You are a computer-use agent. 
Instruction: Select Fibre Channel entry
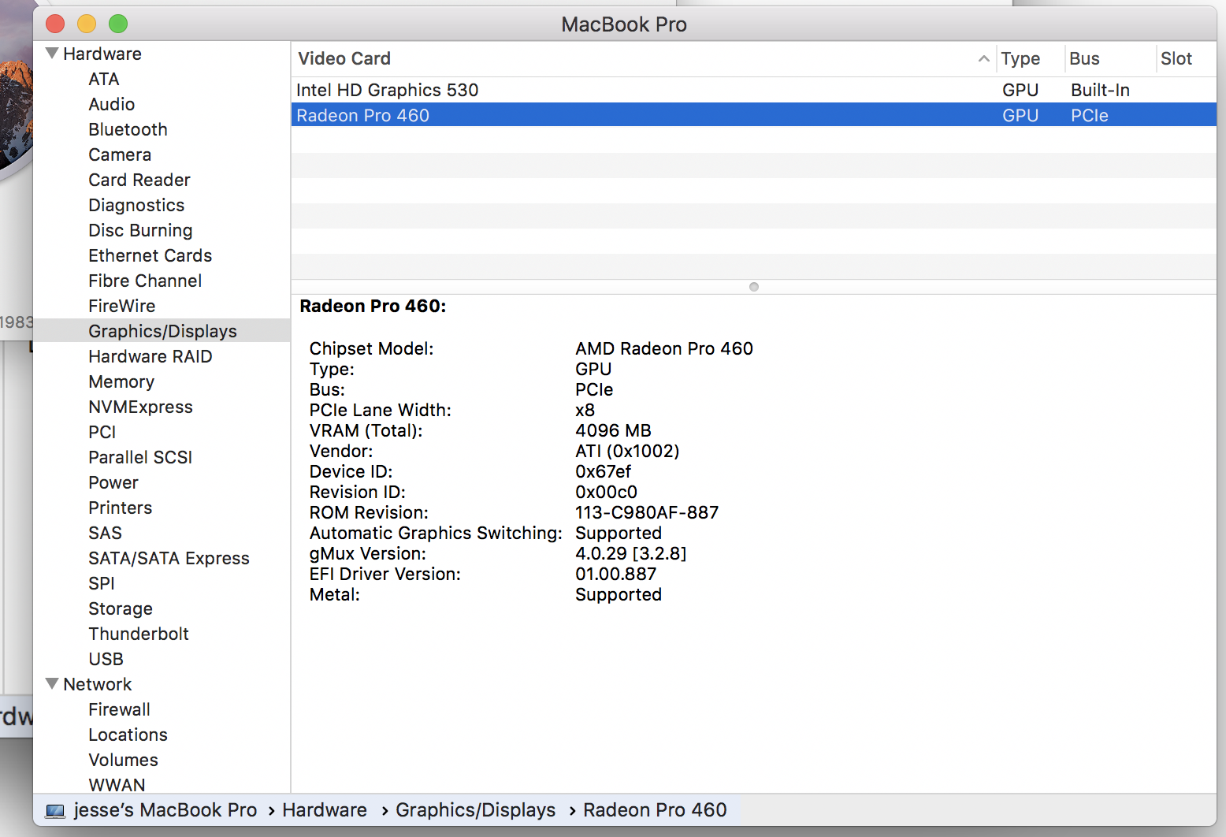145,281
